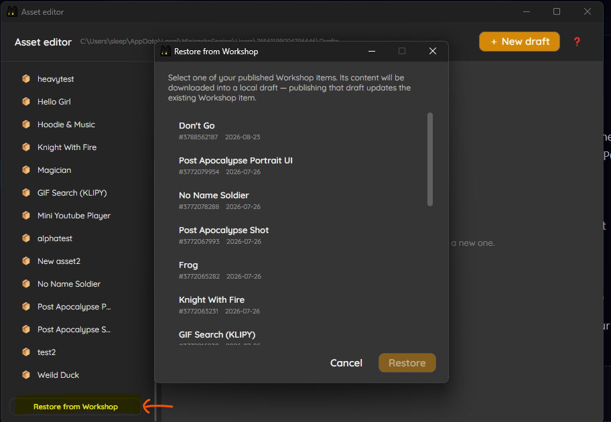Click the drafts folder path text
The width and height of the screenshot is (611, 422).
click(x=210, y=41)
